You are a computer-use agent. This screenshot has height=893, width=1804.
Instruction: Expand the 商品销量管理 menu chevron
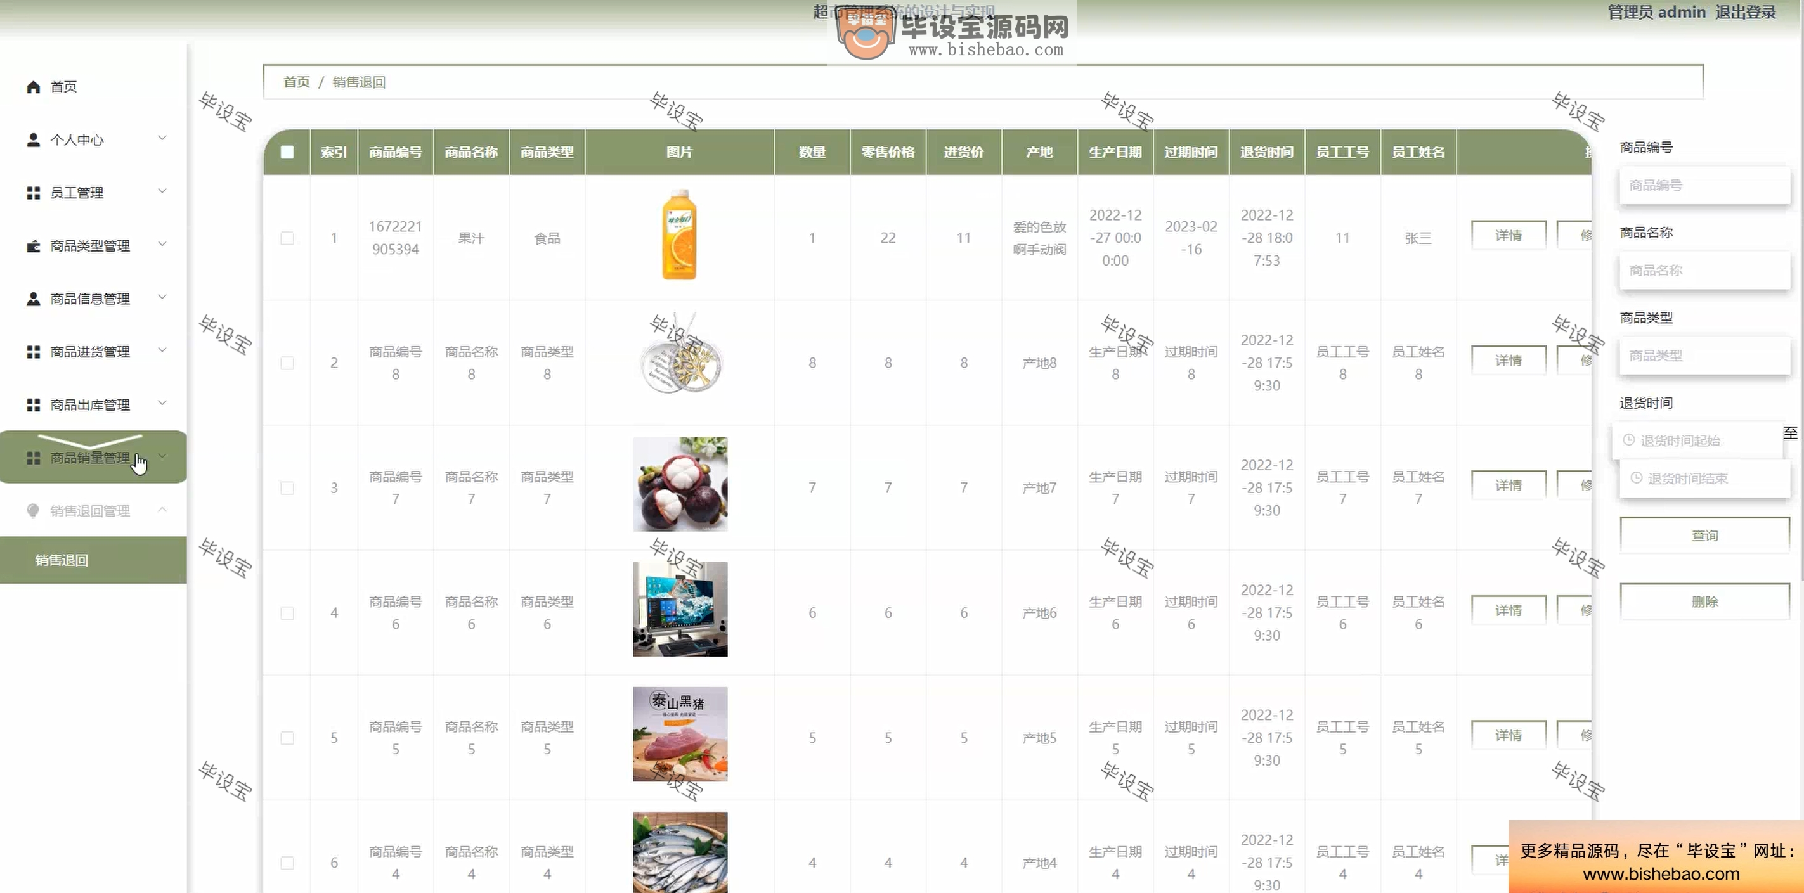pos(162,456)
